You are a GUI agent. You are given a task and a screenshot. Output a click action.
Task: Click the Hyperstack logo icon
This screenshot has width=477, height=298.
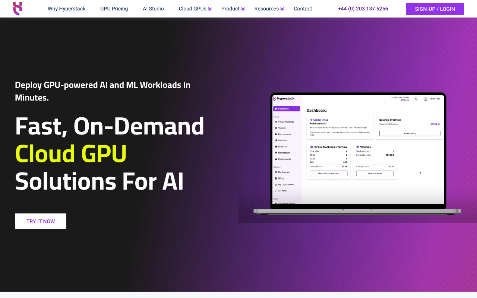tap(18, 9)
